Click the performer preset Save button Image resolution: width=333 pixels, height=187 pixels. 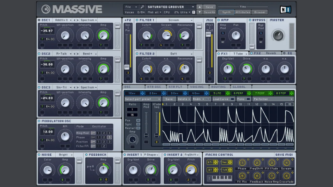click(x=169, y=99)
